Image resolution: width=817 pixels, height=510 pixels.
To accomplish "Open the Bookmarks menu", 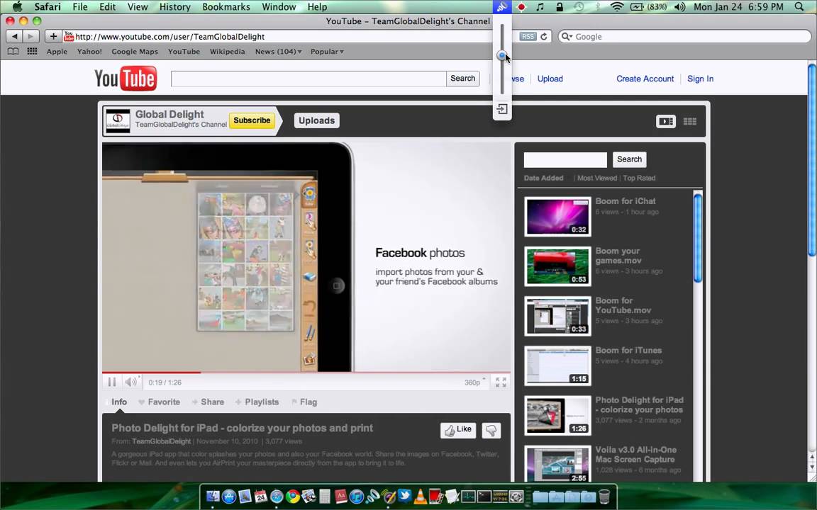I will (x=226, y=7).
